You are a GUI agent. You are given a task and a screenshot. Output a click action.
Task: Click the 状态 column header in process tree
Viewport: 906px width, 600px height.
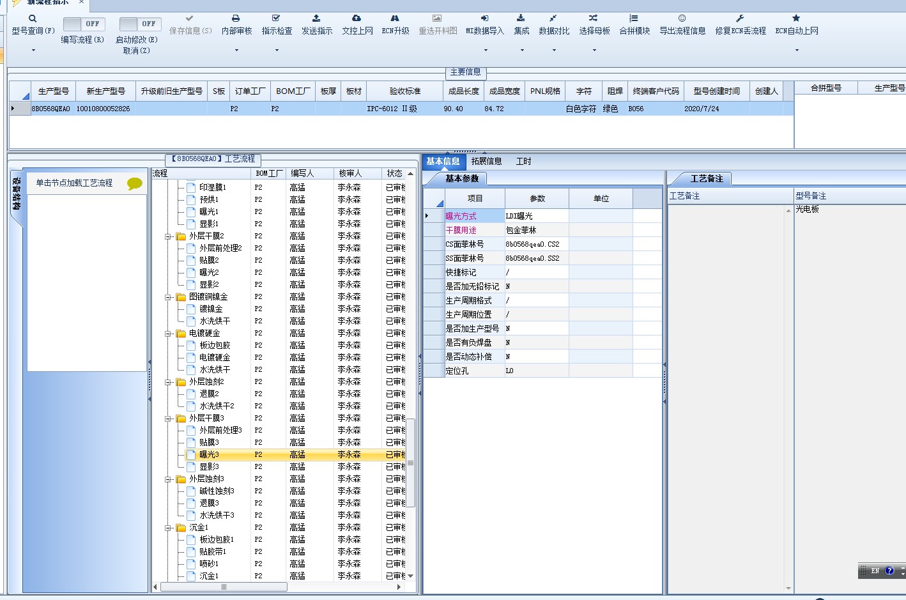[x=395, y=173]
